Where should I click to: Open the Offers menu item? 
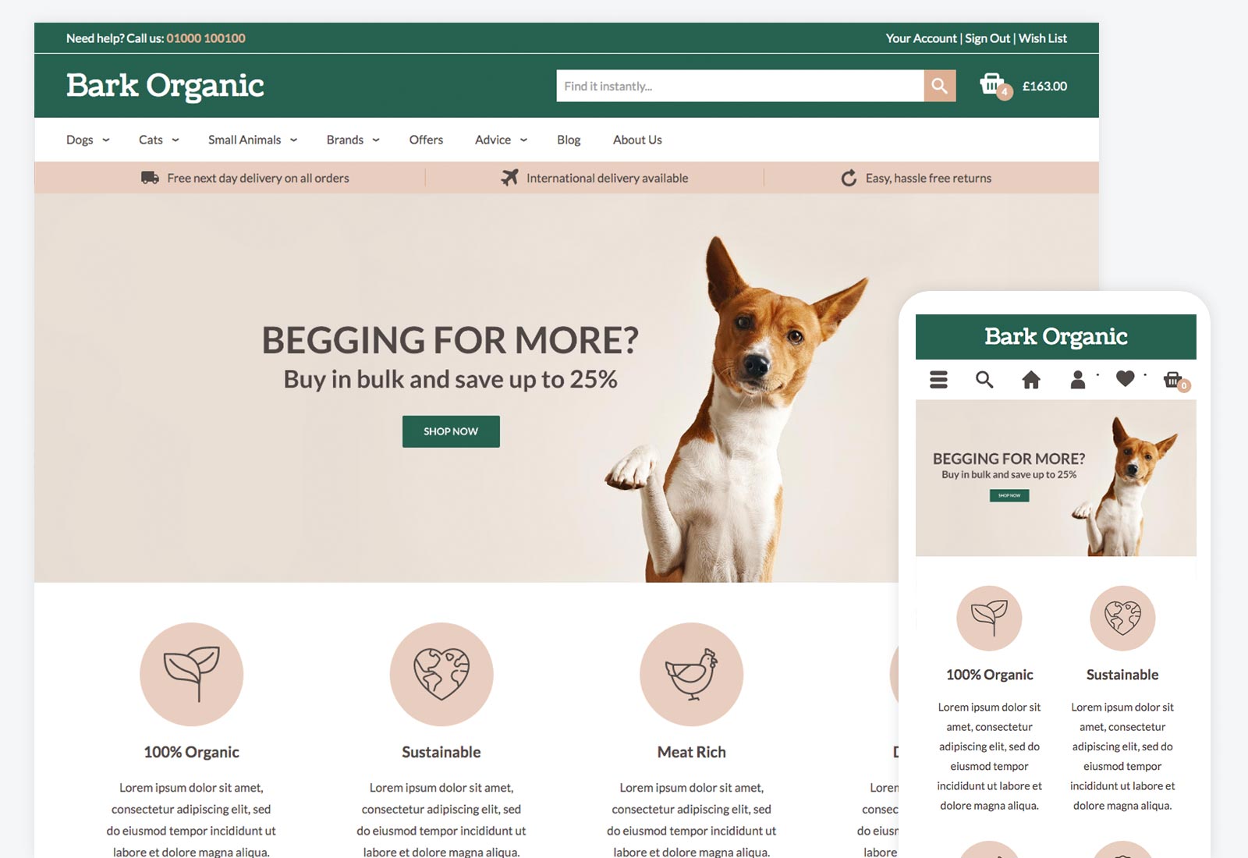point(426,140)
